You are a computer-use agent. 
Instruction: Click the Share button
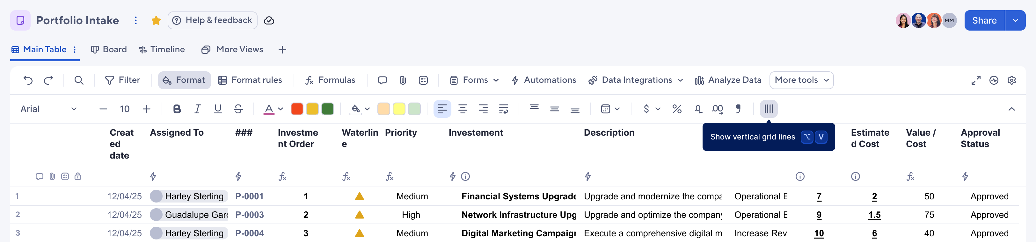click(984, 20)
